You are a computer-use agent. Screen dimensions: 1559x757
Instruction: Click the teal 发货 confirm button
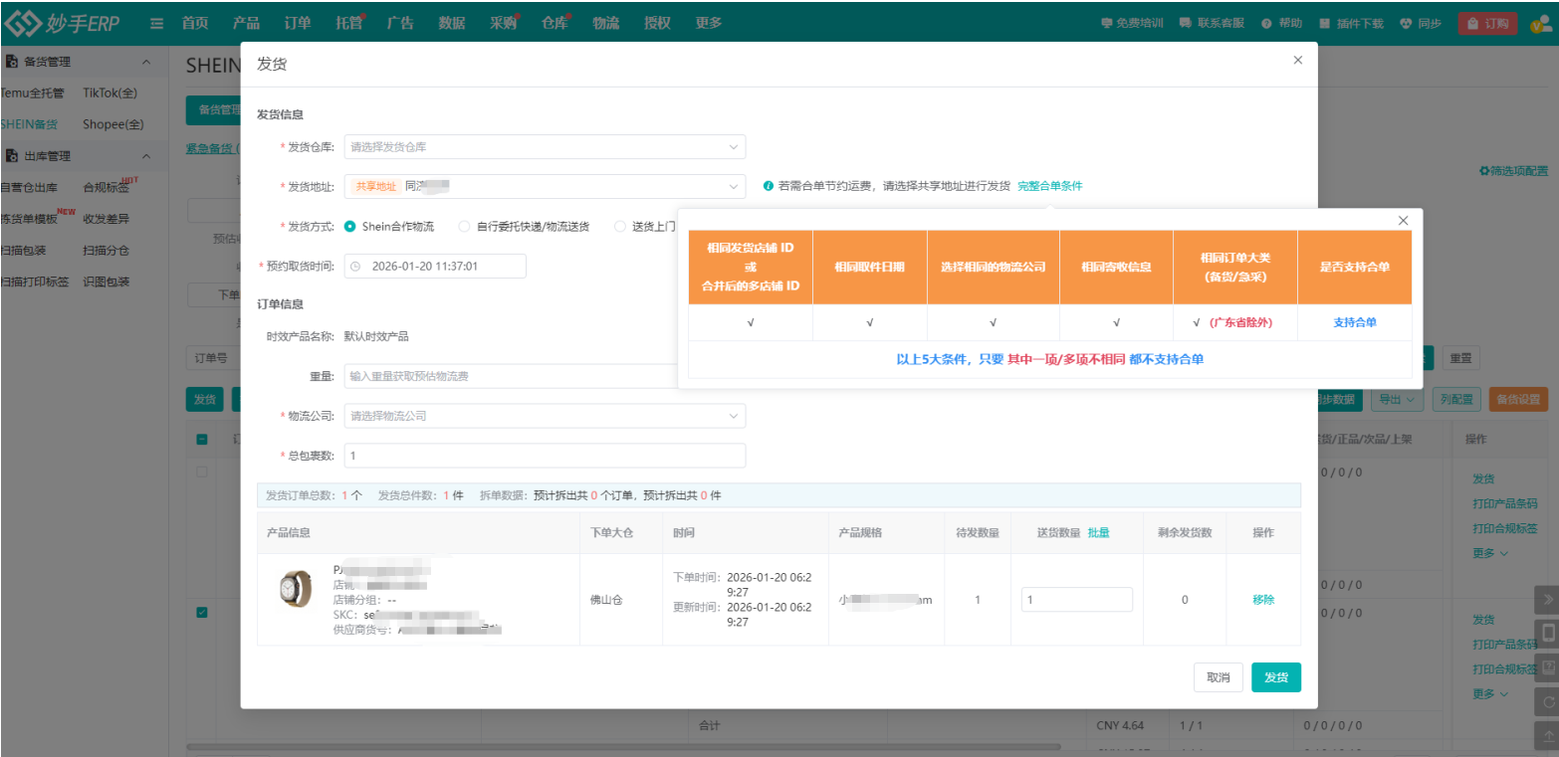pos(1275,677)
